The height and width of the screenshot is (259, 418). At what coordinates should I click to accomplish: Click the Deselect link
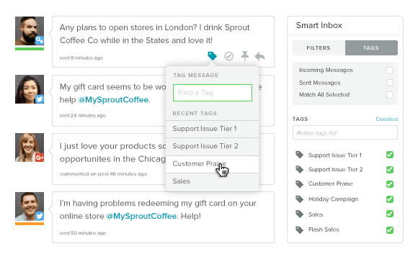point(386,119)
